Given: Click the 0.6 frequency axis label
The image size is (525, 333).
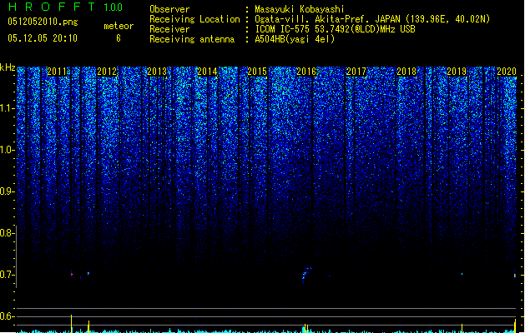Looking at the screenshot, I should tap(7, 316).
